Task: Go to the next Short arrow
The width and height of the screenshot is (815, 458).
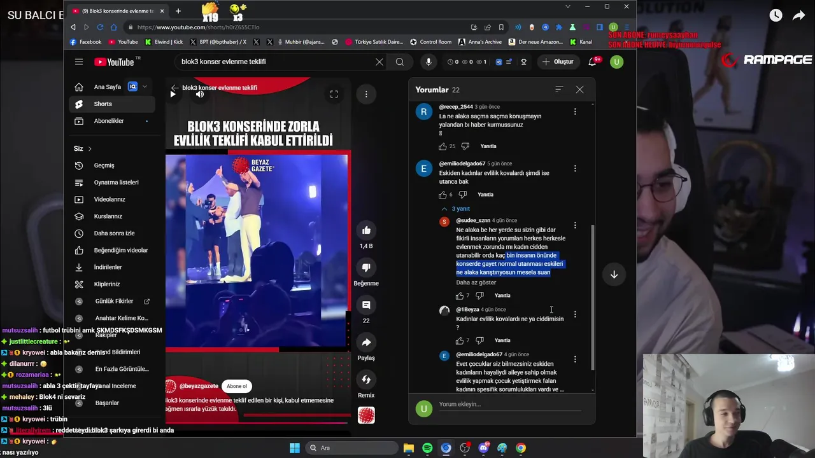Action: [614, 274]
